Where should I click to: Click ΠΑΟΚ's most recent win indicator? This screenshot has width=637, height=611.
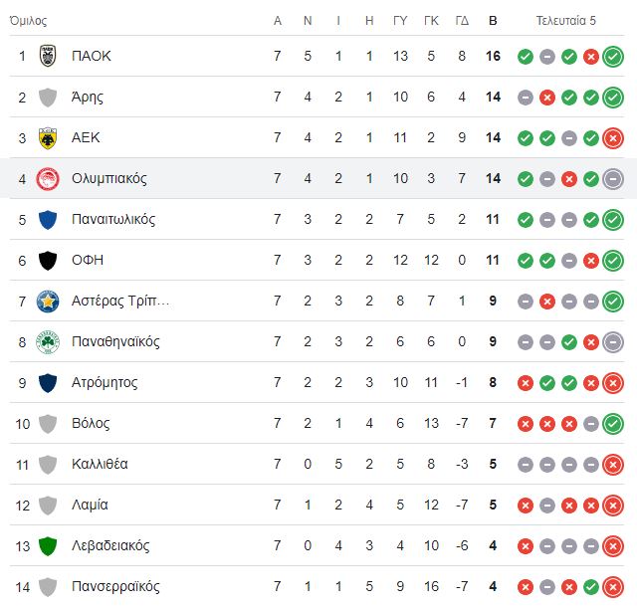pos(613,57)
